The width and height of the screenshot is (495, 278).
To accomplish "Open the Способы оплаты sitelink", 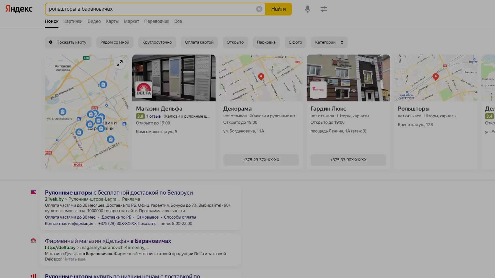I will point(180,217).
